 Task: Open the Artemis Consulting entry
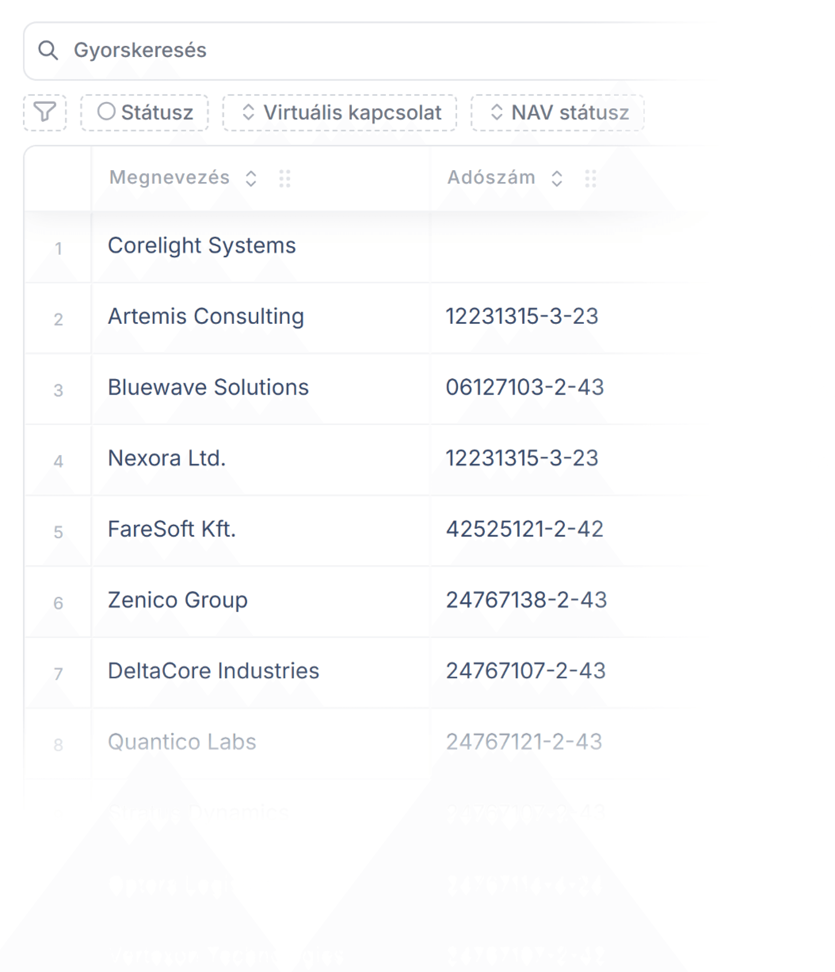[206, 317]
